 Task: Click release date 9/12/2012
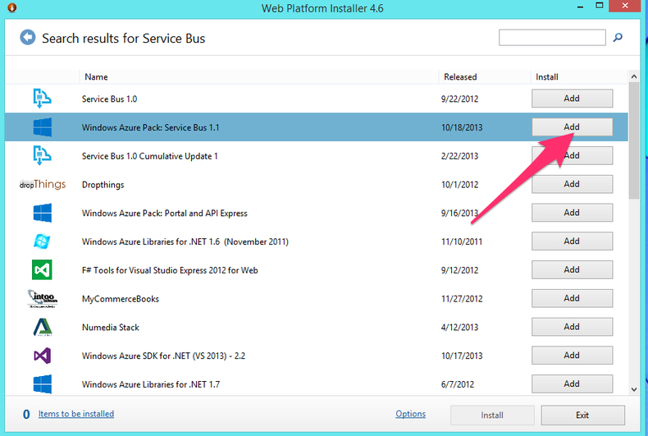click(x=459, y=270)
